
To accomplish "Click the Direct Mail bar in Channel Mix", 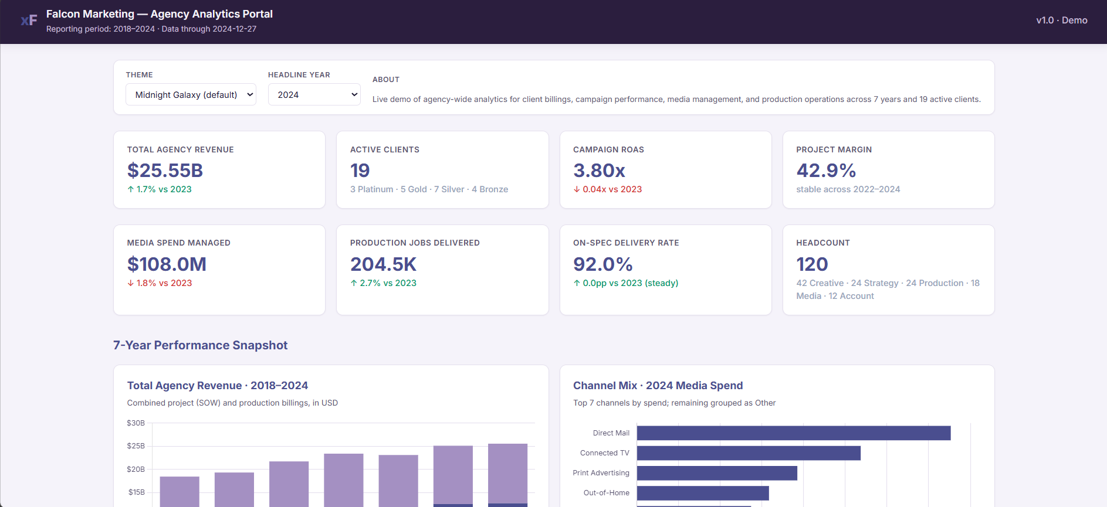I will 794,433.
